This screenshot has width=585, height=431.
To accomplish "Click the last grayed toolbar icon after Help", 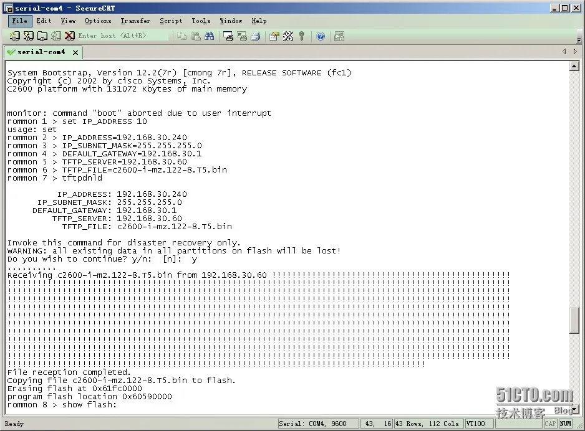I will (339, 36).
